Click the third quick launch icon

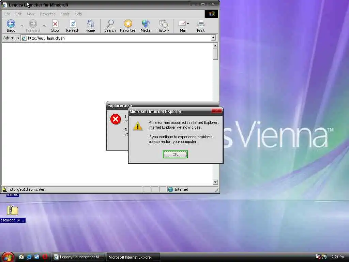[x=37, y=257]
